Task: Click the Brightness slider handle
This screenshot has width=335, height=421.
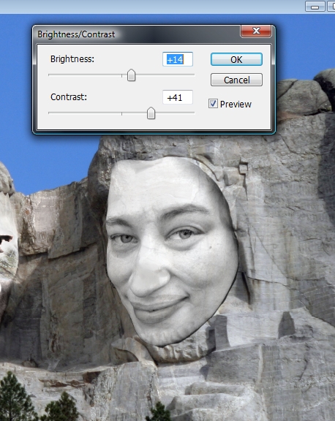Action: tap(131, 75)
